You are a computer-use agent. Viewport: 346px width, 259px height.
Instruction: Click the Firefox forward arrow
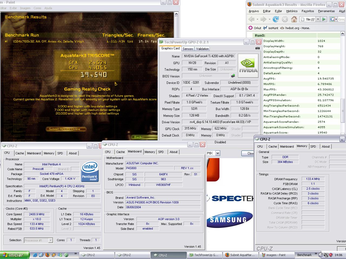[x=263, y=19]
